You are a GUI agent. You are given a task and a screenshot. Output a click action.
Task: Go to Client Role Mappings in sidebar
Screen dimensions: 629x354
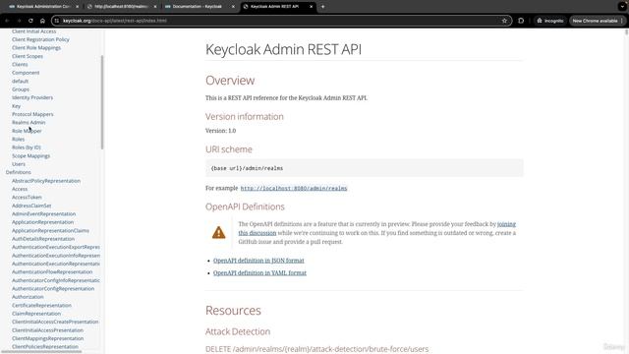(x=36, y=48)
